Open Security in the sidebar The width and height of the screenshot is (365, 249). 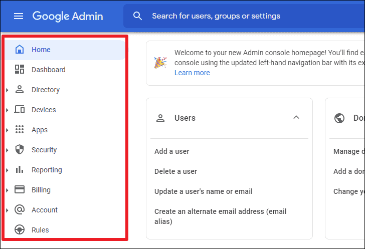click(65, 150)
